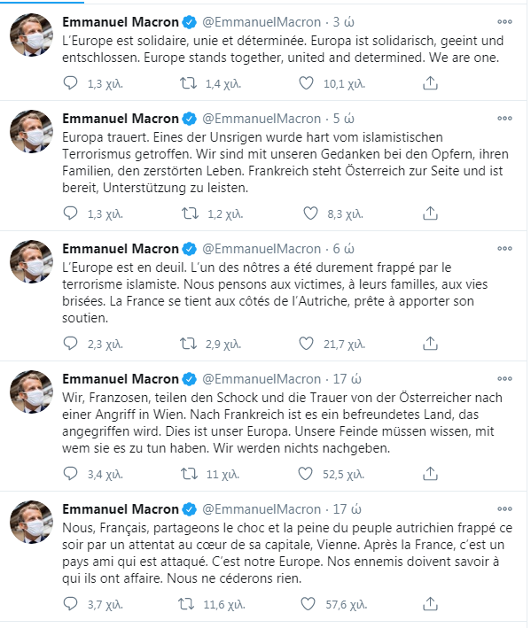This screenshot has height=628, width=531.
Task: Open Emmanuel Macron's avatar on the top tweet
Action: [31, 35]
